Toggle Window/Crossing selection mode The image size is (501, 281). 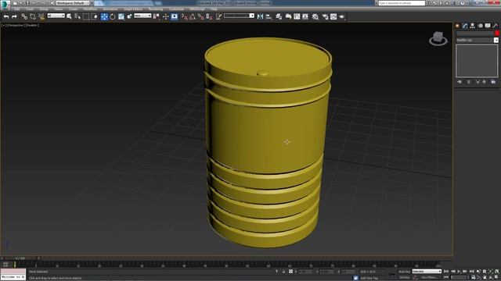pyautogui.click(x=94, y=16)
